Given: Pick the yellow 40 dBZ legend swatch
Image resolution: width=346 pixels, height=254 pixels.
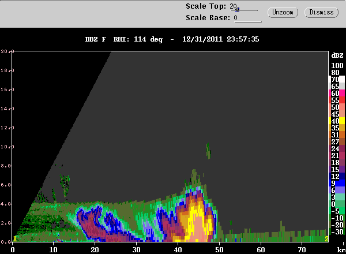Looking at the screenshot, I should point(342,121).
